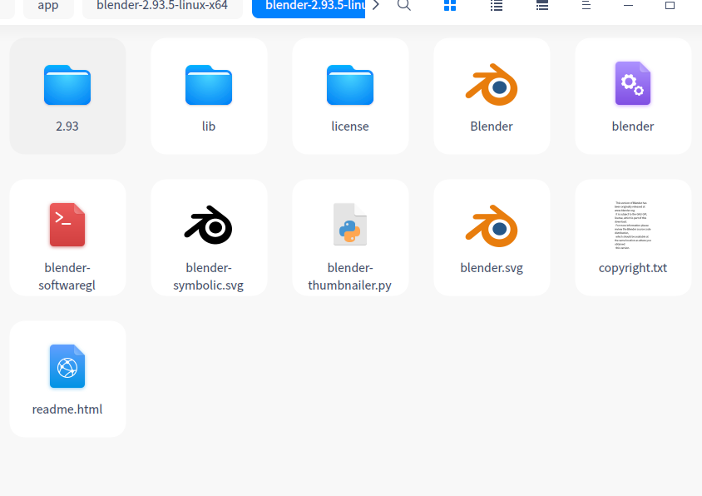Maximize the file manager window
Screen dimensions: 702x496
670,5
